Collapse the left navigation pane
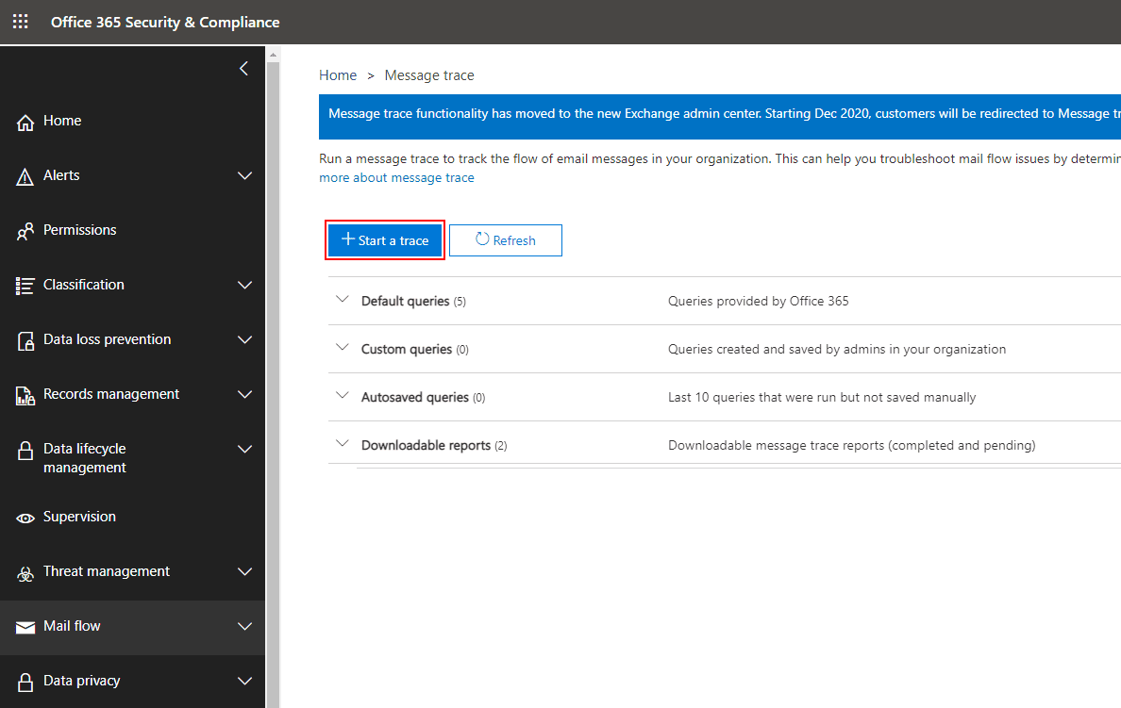1121x708 pixels. point(243,68)
